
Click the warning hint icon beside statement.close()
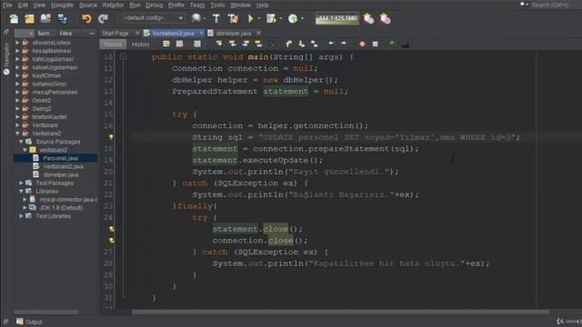pyautogui.click(x=111, y=229)
